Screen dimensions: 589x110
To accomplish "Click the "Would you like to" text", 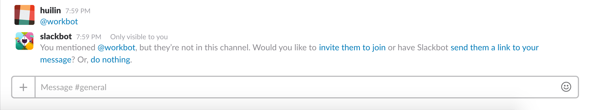I will (x=284, y=48).
